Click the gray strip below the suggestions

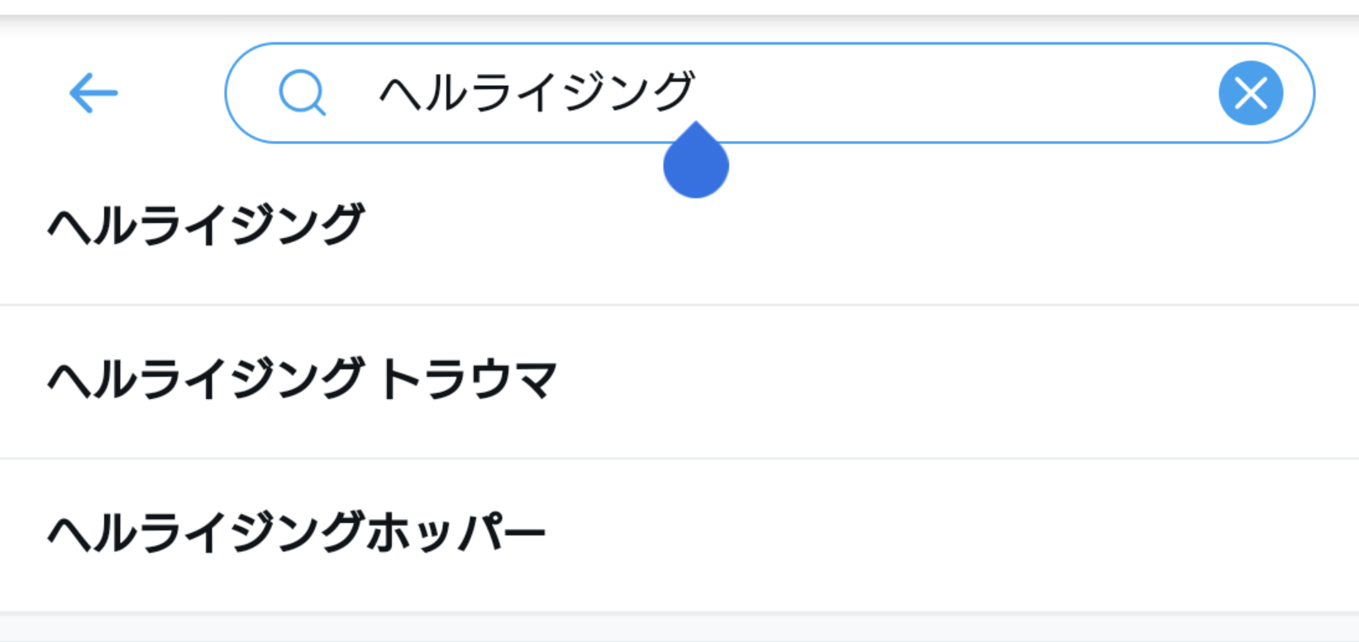679,627
